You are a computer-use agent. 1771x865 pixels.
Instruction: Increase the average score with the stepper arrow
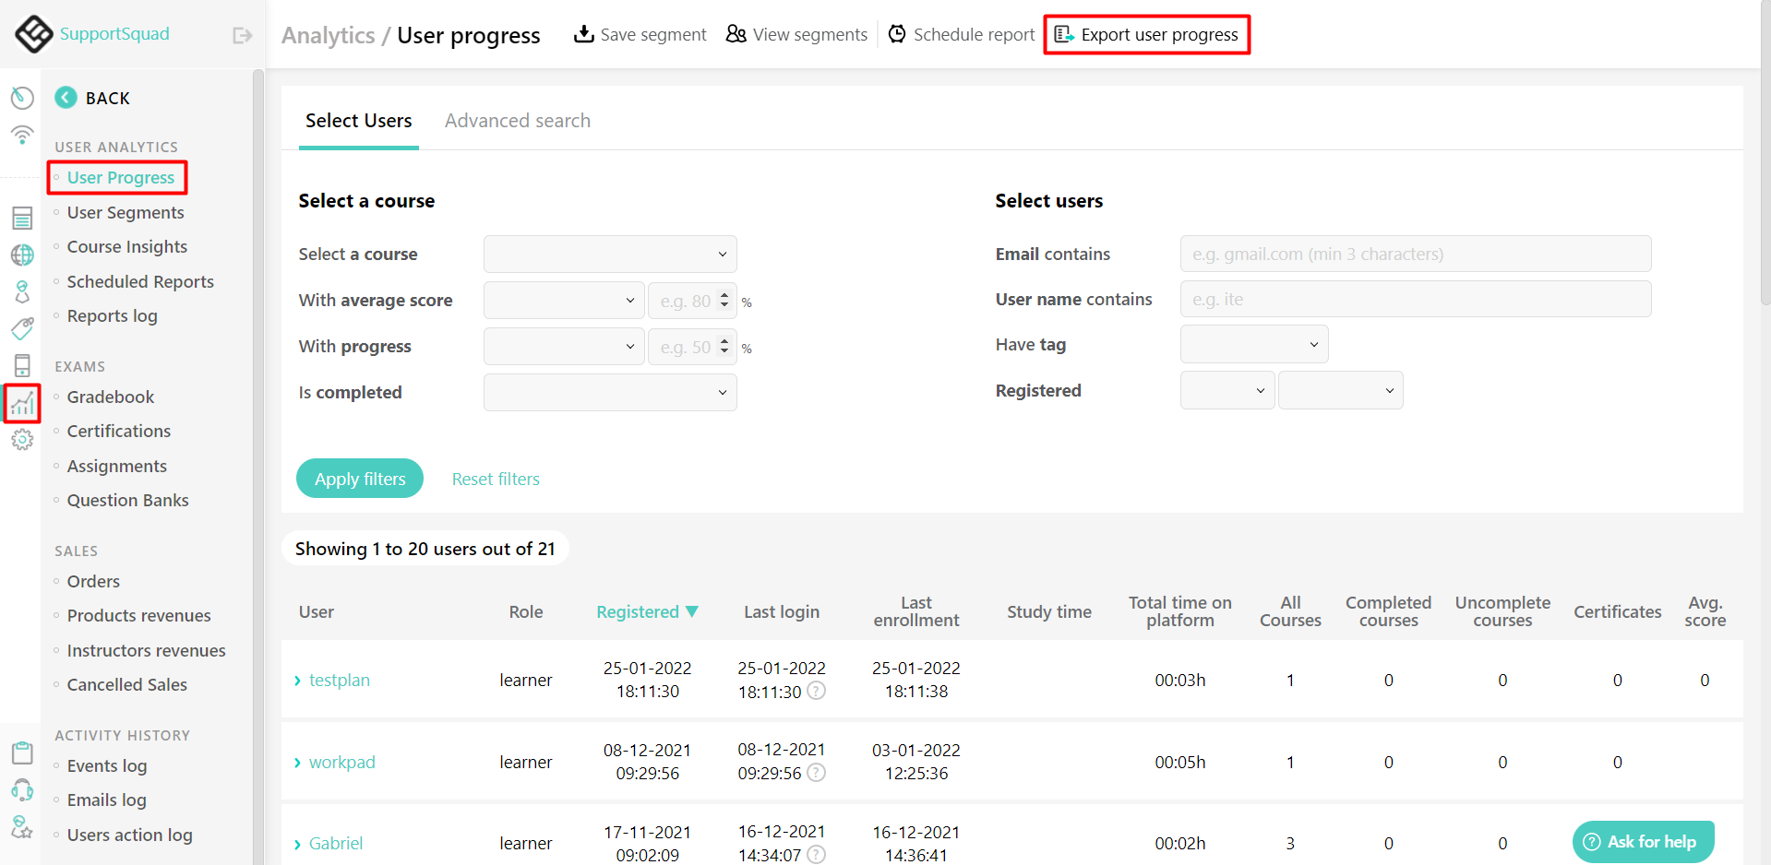pos(725,295)
